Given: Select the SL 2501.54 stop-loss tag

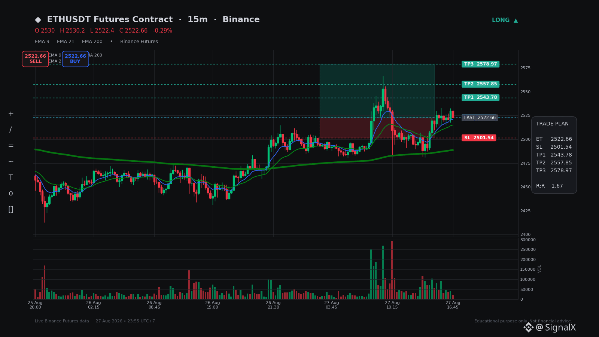Looking at the screenshot, I should tap(479, 138).
